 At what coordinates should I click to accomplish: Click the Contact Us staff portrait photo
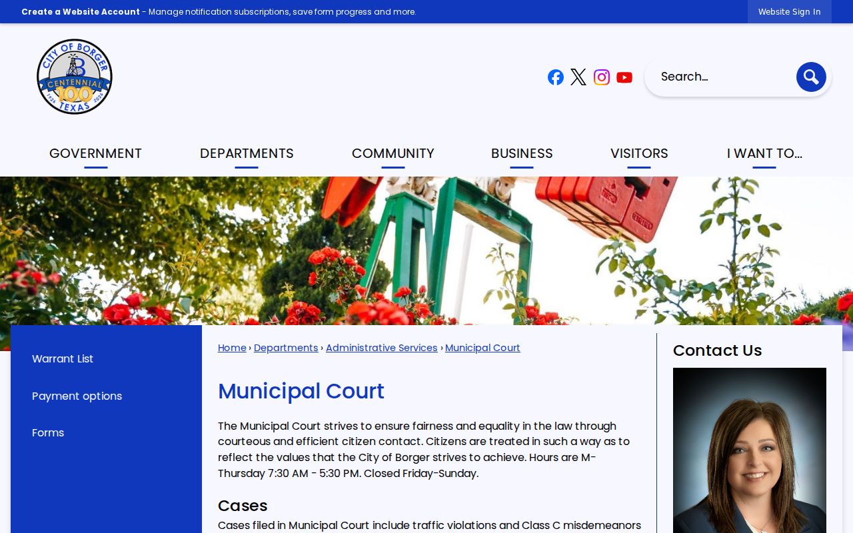click(x=750, y=450)
